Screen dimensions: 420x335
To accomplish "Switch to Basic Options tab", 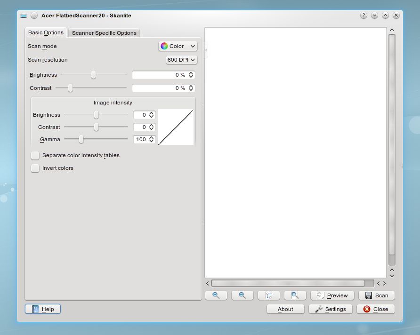I will tap(46, 32).
